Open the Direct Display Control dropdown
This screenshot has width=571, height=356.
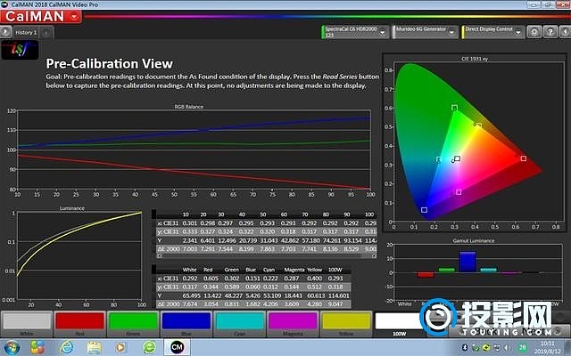click(519, 31)
